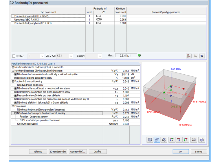Toggle the solid stacked-cubes rendering icon
Screen dimensions: 220x162
coord(157,140)
